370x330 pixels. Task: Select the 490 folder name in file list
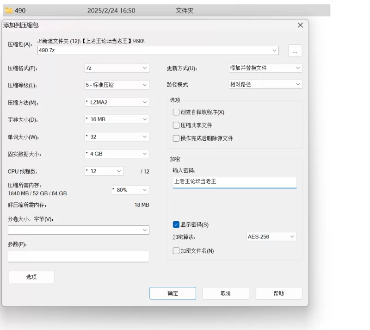pos(20,11)
